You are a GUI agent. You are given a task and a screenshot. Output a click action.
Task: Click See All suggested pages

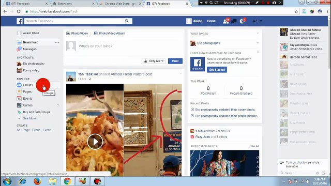point(254,146)
